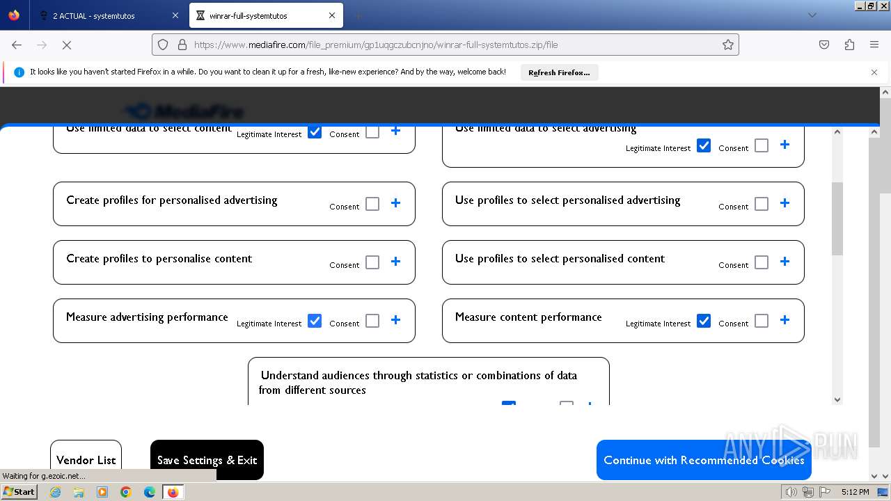This screenshot has height=501, width=891.
Task: Check Consent for Create profiles to personalise content
Action: tap(372, 262)
